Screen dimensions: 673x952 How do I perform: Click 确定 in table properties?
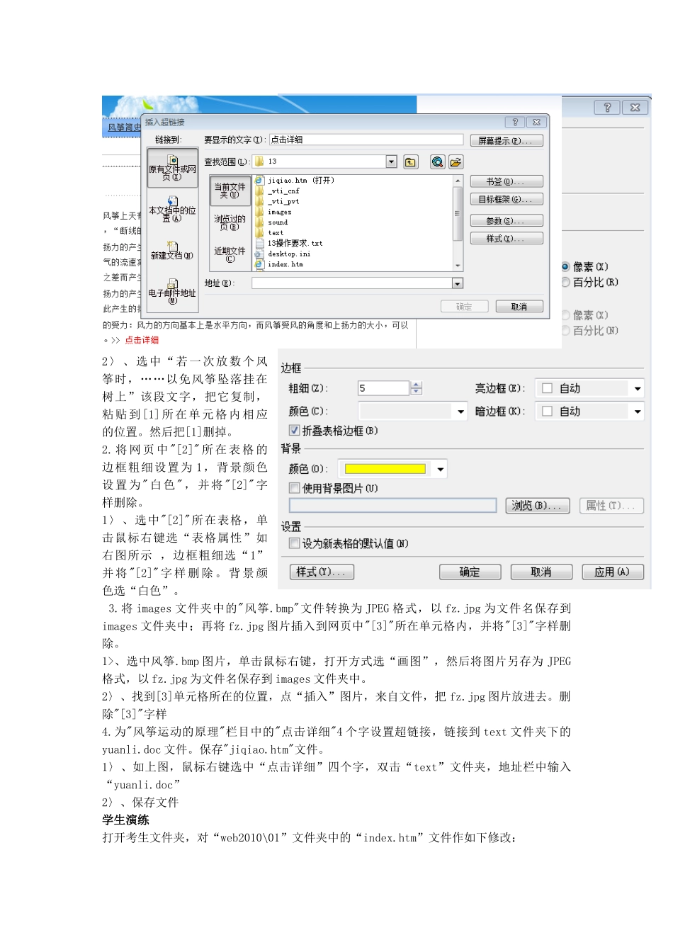pyautogui.click(x=470, y=572)
